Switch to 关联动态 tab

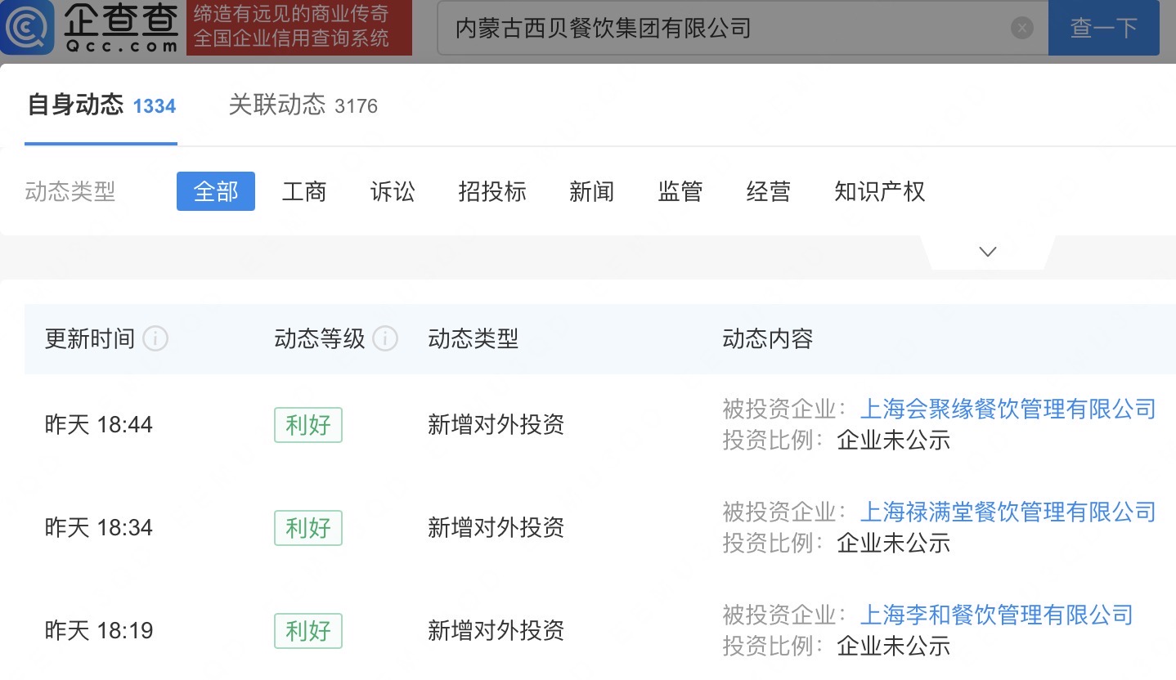click(x=303, y=105)
